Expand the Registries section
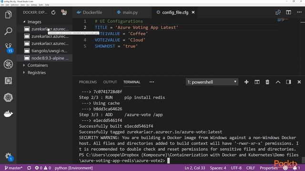 [37, 73]
